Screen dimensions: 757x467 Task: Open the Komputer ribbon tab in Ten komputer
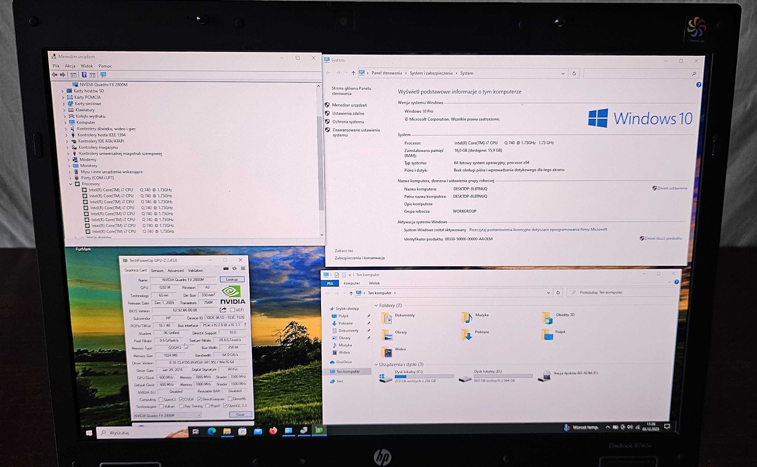(x=352, y=283)
